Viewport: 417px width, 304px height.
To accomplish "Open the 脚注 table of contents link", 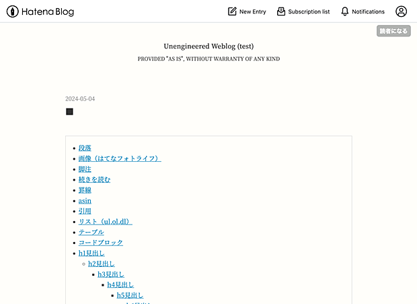I will pyautogui.click(x=85, y=169).
